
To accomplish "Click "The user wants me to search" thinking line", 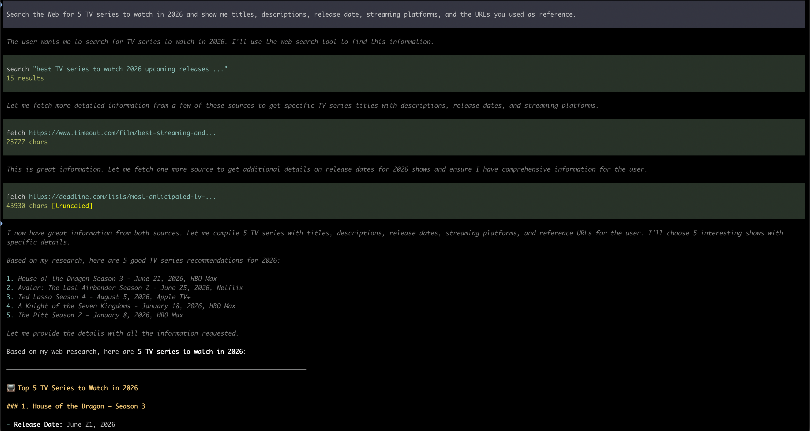I will point(220,42).
